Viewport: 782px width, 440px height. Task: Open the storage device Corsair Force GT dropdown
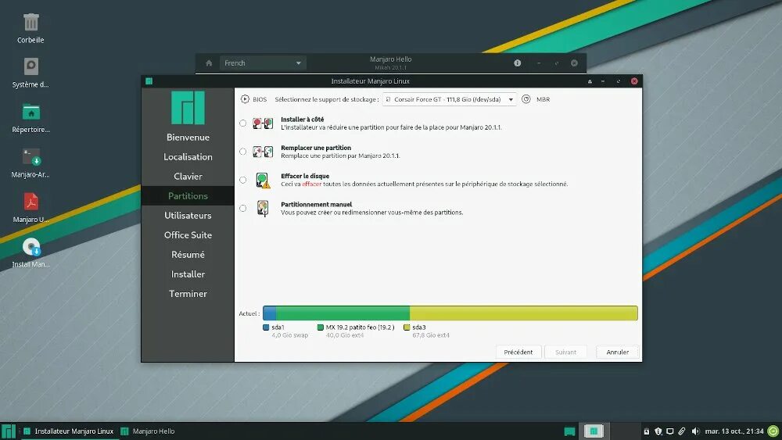pos(450,99)
